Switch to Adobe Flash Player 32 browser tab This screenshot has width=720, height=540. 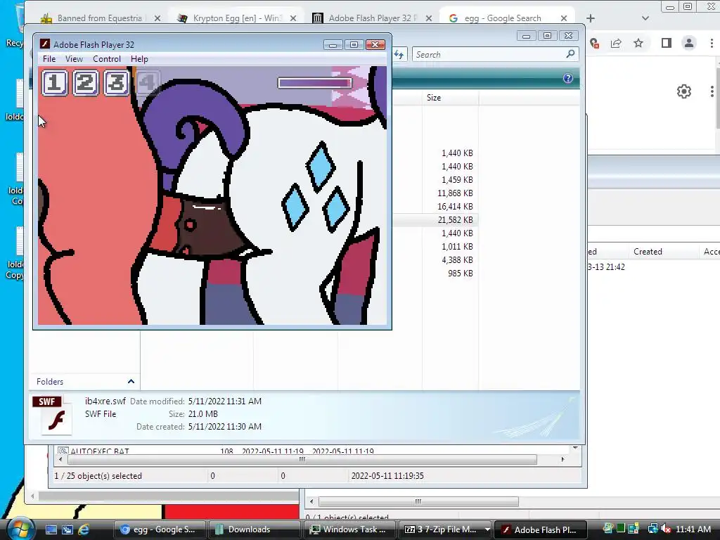[373, 18]
